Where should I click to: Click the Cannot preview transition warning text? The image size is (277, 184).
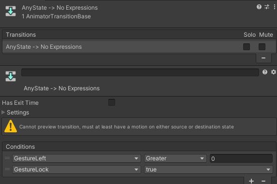(127, 127)
